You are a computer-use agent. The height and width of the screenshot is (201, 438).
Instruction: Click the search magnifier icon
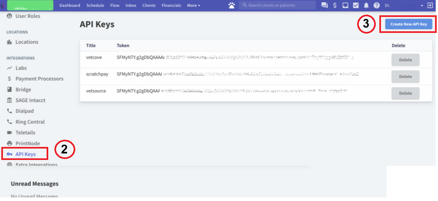244,6
